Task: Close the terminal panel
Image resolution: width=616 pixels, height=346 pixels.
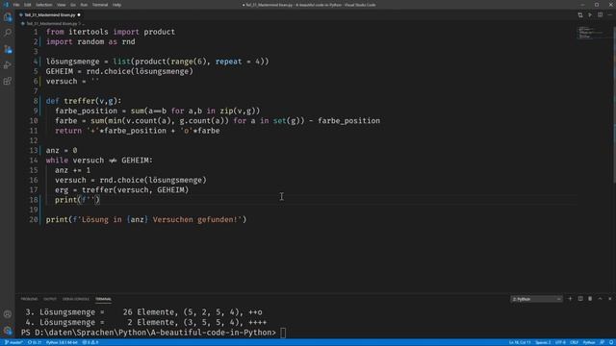Action: [x=609, y=299]
